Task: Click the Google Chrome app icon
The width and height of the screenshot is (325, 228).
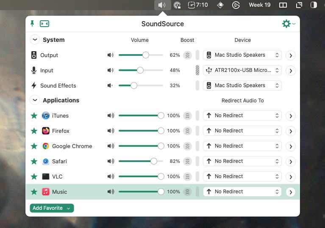Action: tap(46, 146)
